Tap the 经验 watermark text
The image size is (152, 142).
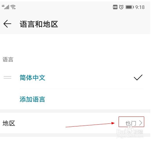pos(138,132)
